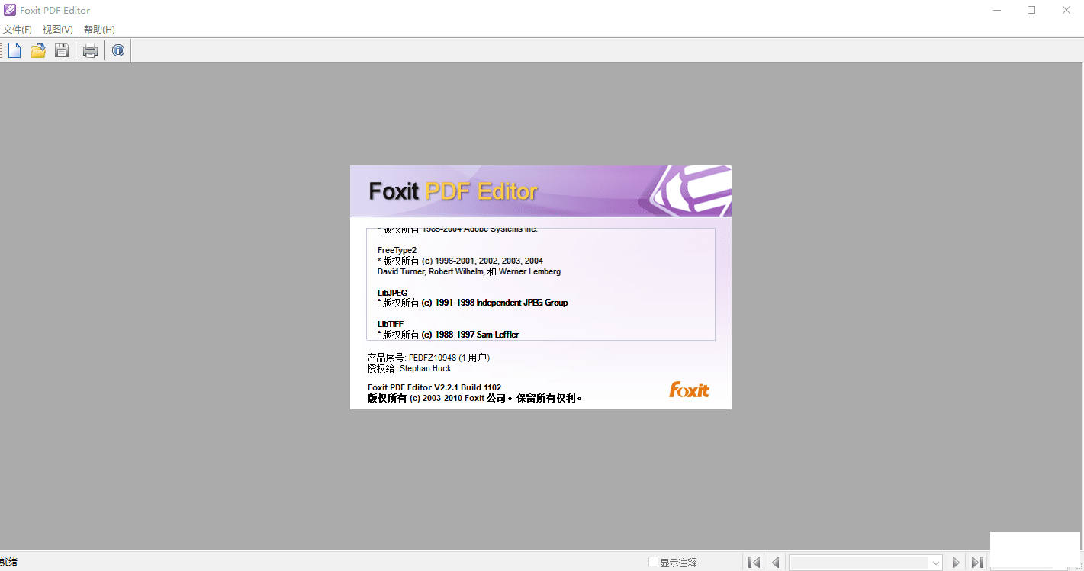Viewport: 1084px width, 571px height.
Task: Click the David Turner, Robert Wilhelm credit line
Action: (468, 271)
